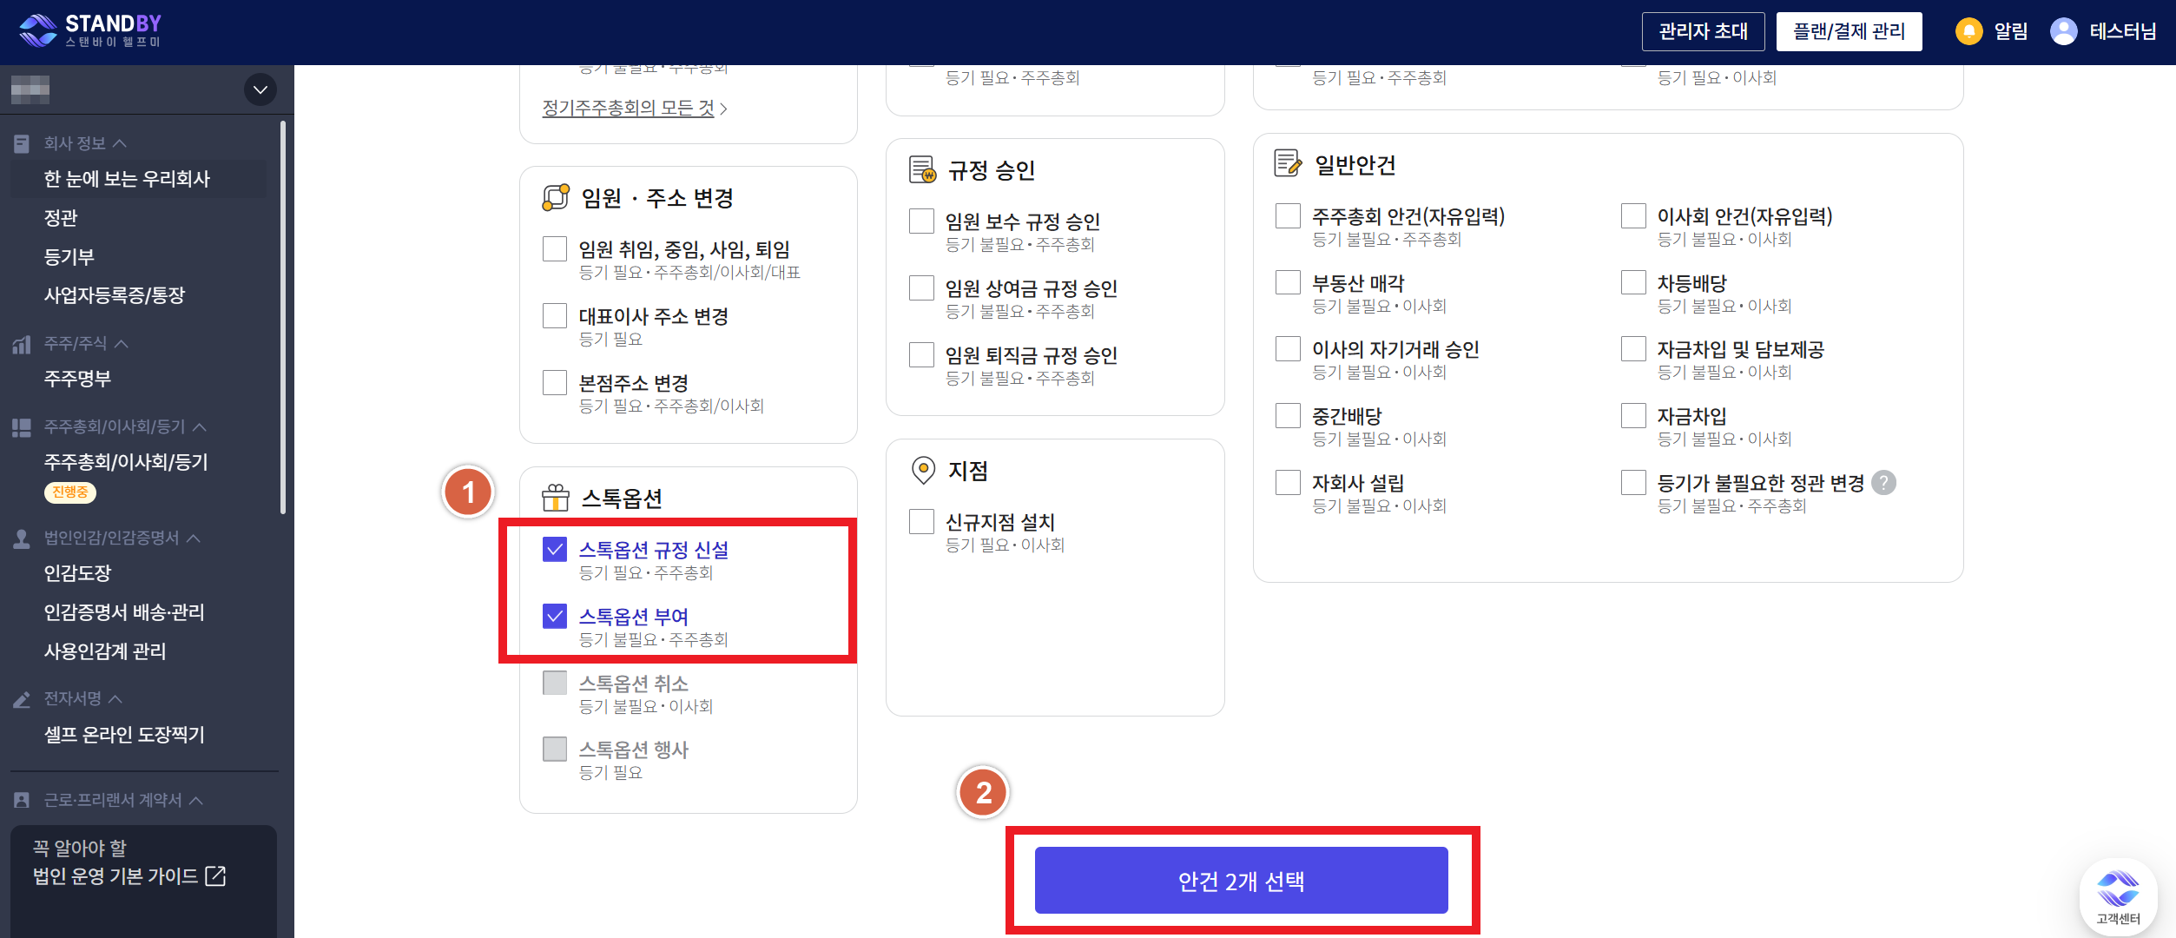
Task: Check 자회사 설립
Action: coord(1288,482)
